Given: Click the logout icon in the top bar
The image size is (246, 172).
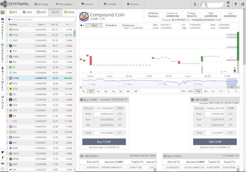Looking at the screenshot, I should coord(242,4).
